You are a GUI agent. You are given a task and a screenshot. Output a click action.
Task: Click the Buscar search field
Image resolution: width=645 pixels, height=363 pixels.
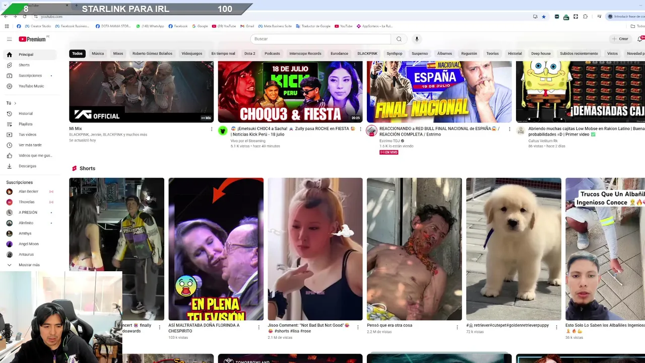pyautogui.click(x=321, y=39)
